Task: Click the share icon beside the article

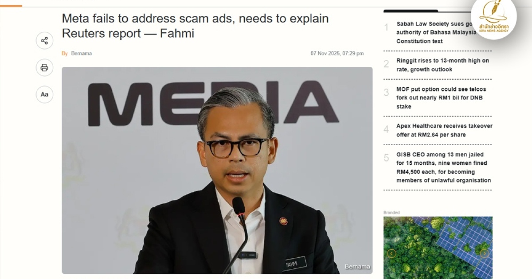Action: [x=44, y=41]
